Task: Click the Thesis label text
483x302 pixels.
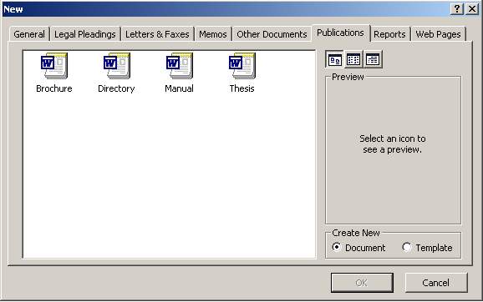Action: click(241, 88)
